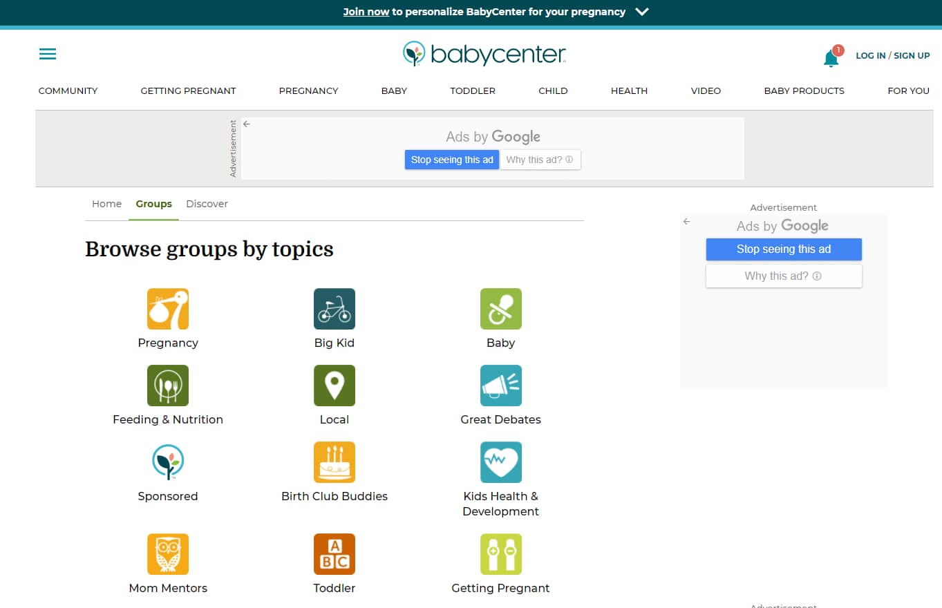Click the back arrow on sidebar ad
The image size is (942, 608).
point(686,222)
